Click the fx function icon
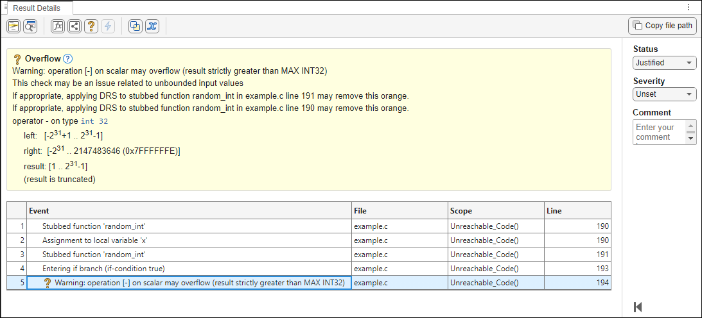 coord(58,26)
